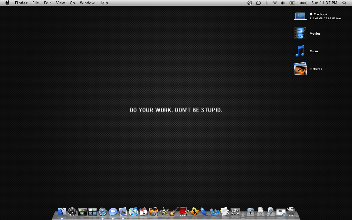Click the yellow road-sign arrows Dock icon
Viewport: 352px width, 220px height.
tap(194, 212)
